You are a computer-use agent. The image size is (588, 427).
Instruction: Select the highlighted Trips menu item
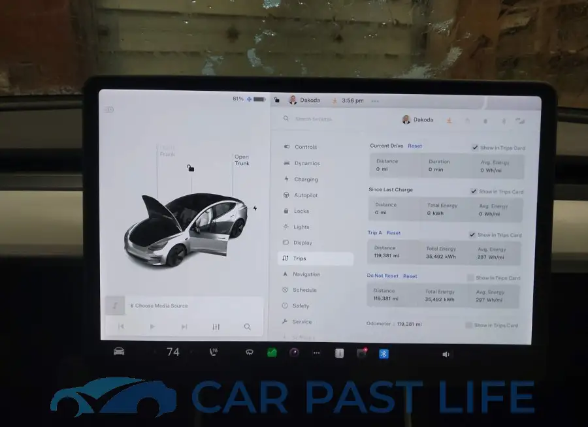pyautogui.click(x=316, y=259)
